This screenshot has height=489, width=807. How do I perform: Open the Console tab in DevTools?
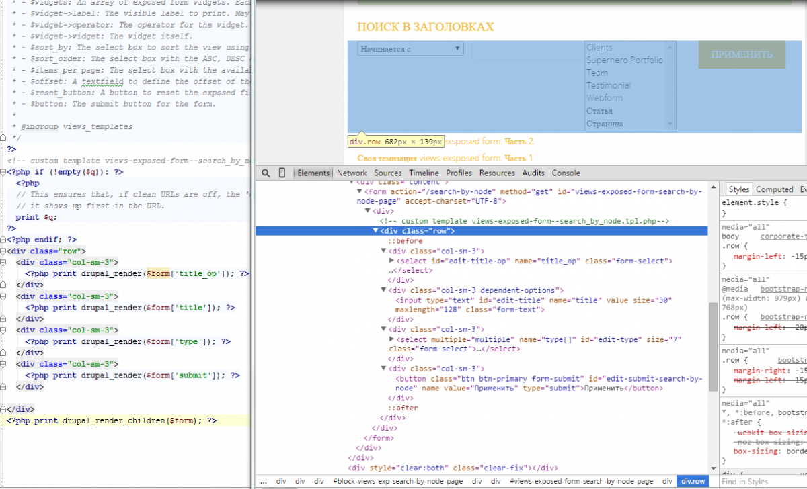coord(566,173)
